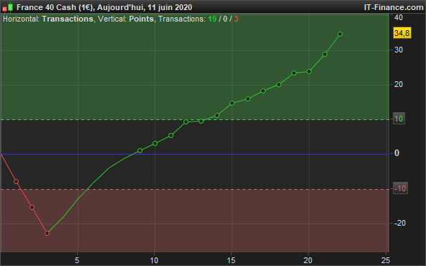The height and width of the screenshot is (266, 426).
Task: Click the 15 label on horizontal axis
Action: pyautogui.click(x=231, y=260)
